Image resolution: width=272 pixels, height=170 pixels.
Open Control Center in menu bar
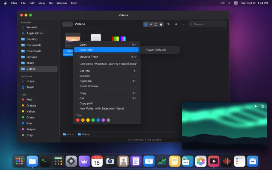[x=236, y=3]
